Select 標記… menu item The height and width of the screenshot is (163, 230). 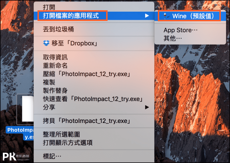pyautogui.click(x=94, y=156)
